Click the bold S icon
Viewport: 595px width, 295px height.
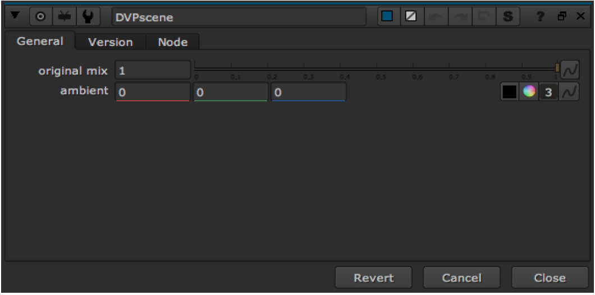508,17
